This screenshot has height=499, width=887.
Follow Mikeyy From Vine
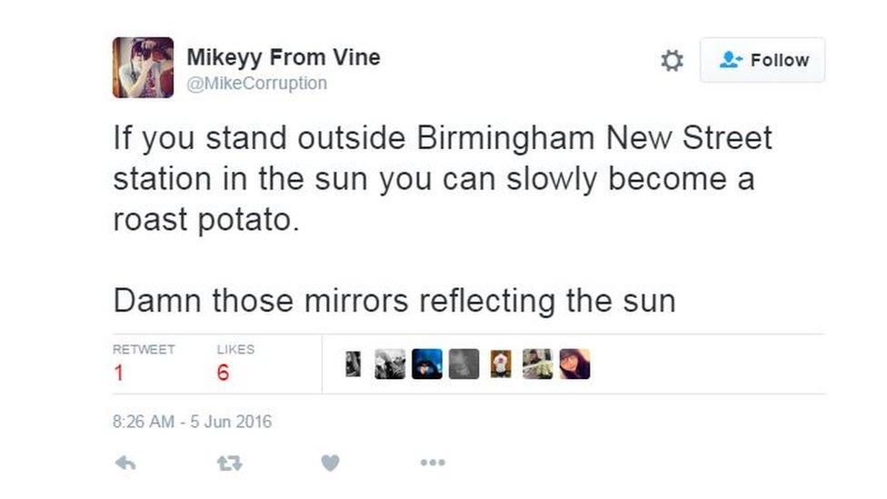[x=762, y=60]
